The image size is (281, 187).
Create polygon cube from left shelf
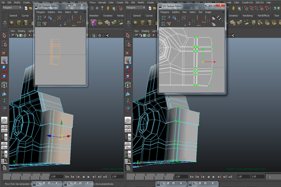point(19,23)
